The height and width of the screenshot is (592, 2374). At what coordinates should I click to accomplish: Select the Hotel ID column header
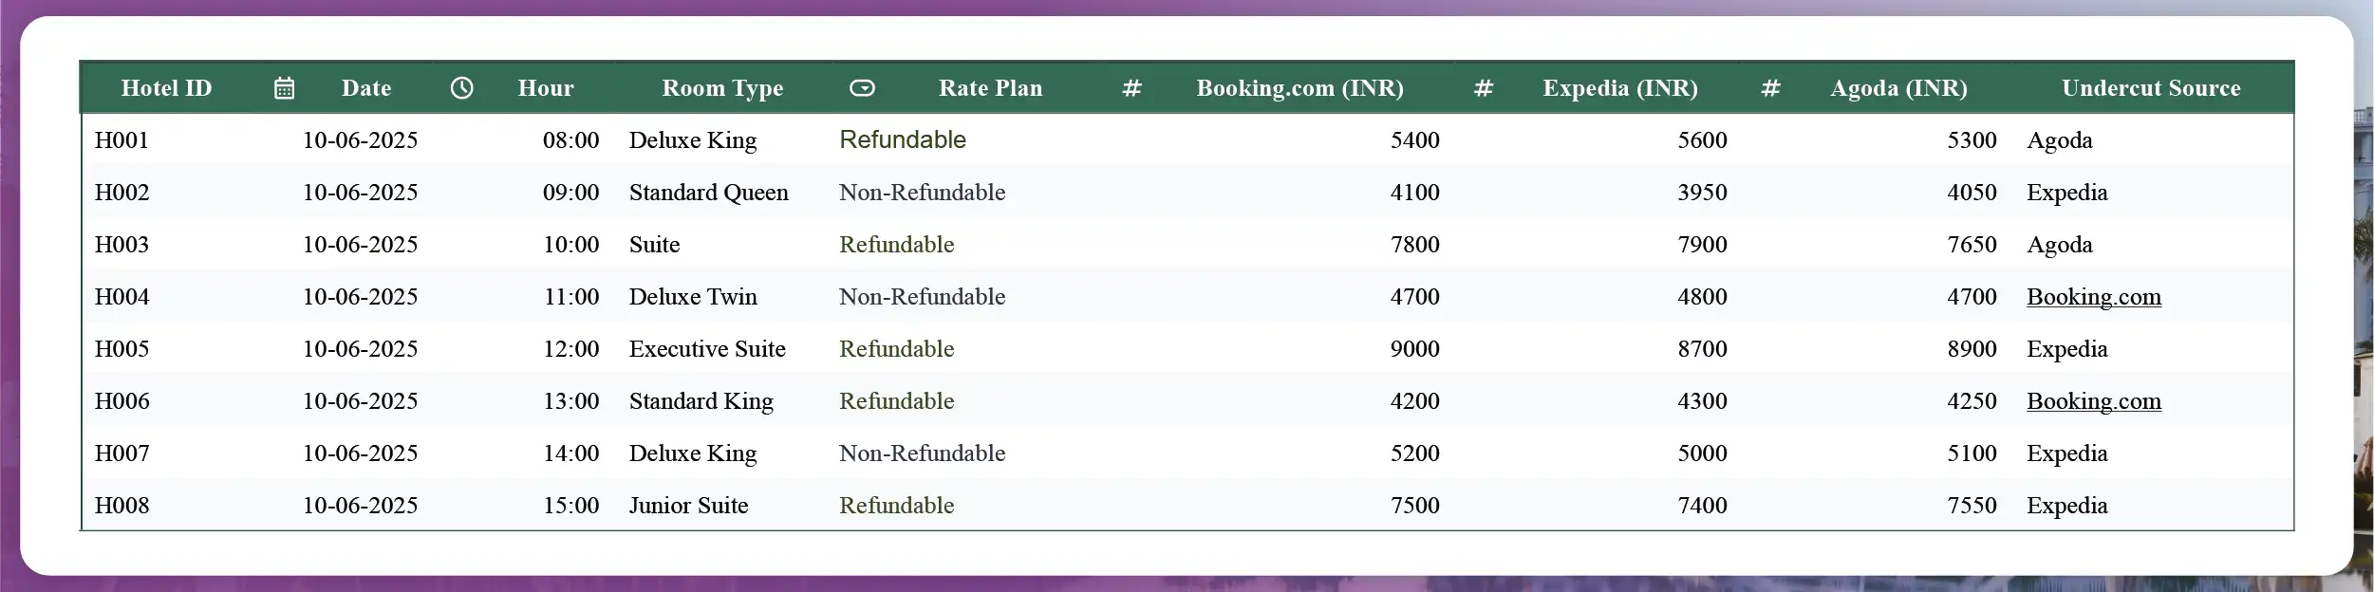(x=166, y=88)
